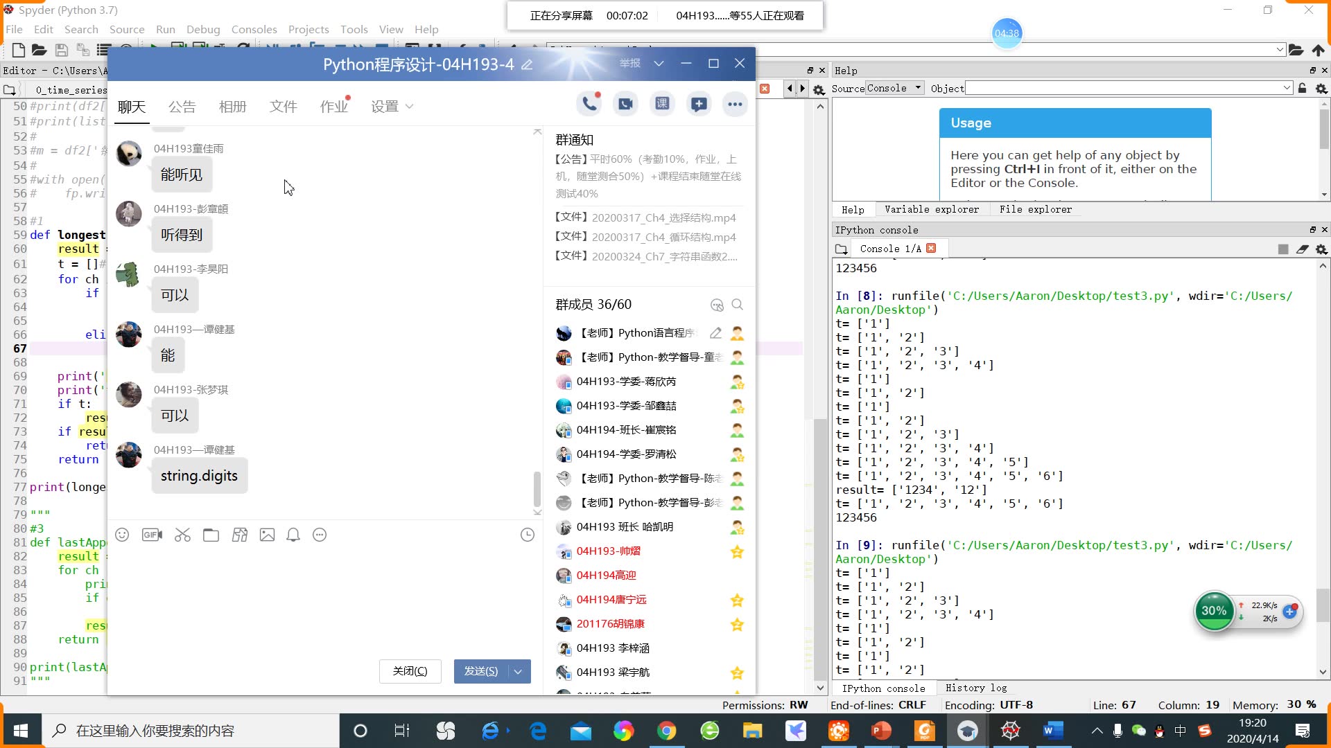Select the screenshot scissors tool
The height and width of the screenshot is (748, 1331).
point(182,535)
